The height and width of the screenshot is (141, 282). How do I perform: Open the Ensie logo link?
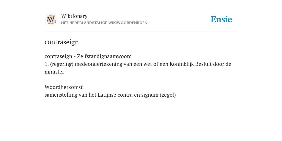pos(221,19)
